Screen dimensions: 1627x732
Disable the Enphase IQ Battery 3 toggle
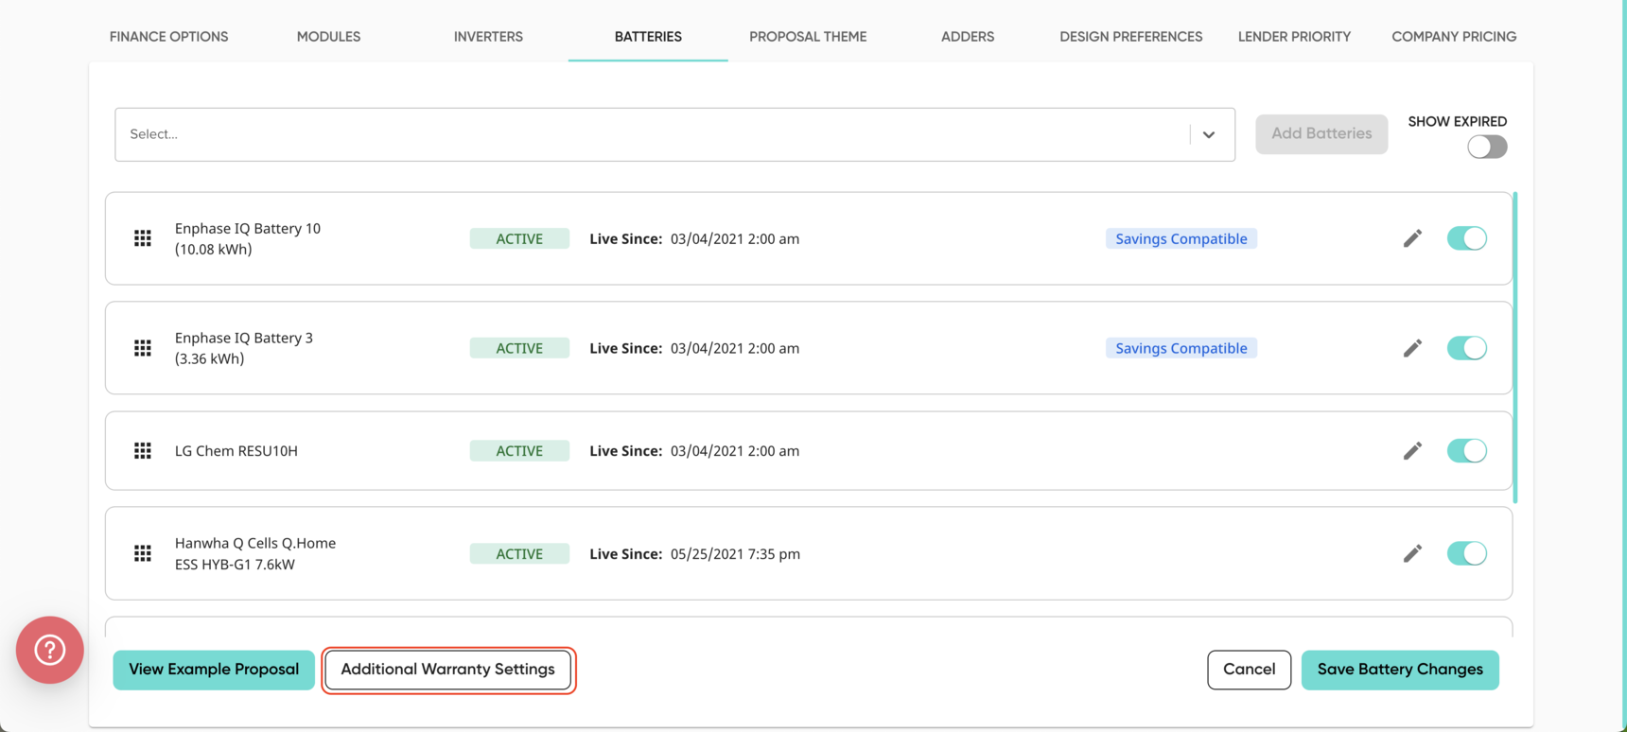1467,348
